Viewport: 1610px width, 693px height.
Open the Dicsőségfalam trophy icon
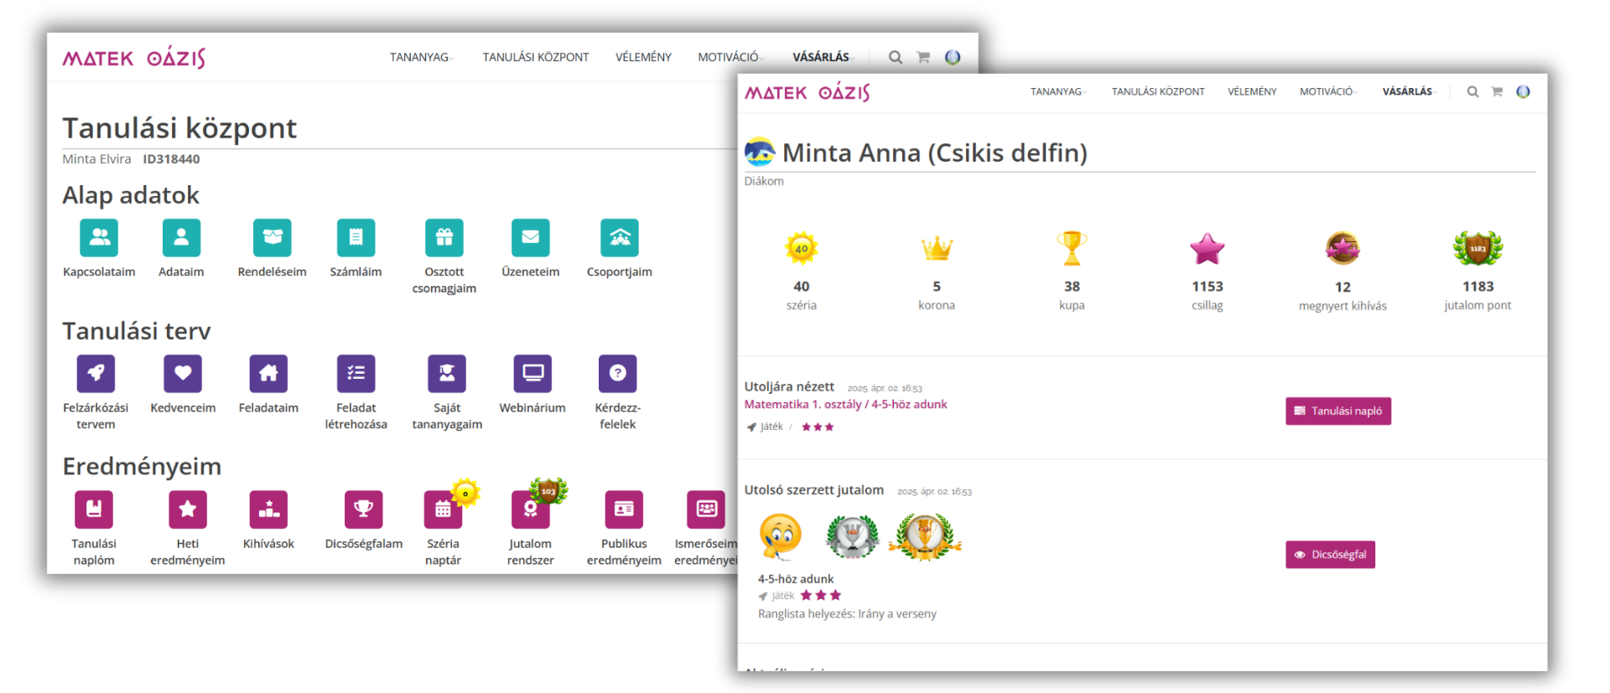(363, 509)
